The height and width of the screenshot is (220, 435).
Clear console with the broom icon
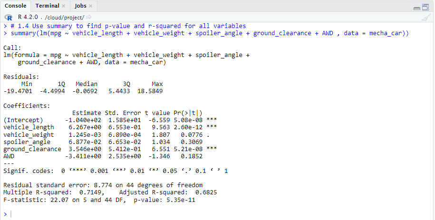pyautogui.click(x=426, y=18)
